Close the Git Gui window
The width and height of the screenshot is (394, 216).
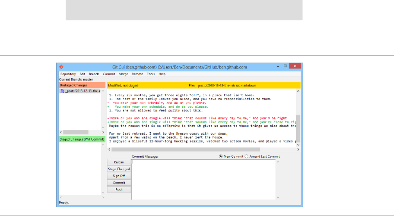(x=295, y=66)
